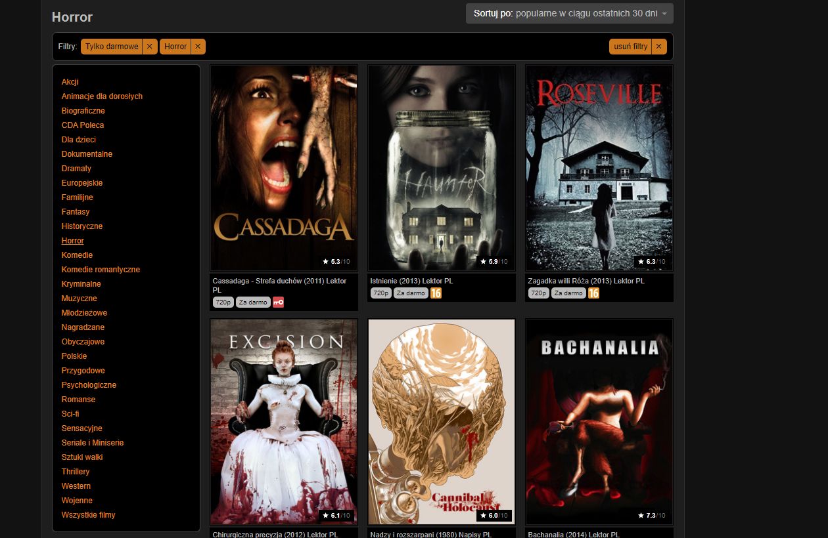
Task: Open the Nagradzane category
Action: 83,327
